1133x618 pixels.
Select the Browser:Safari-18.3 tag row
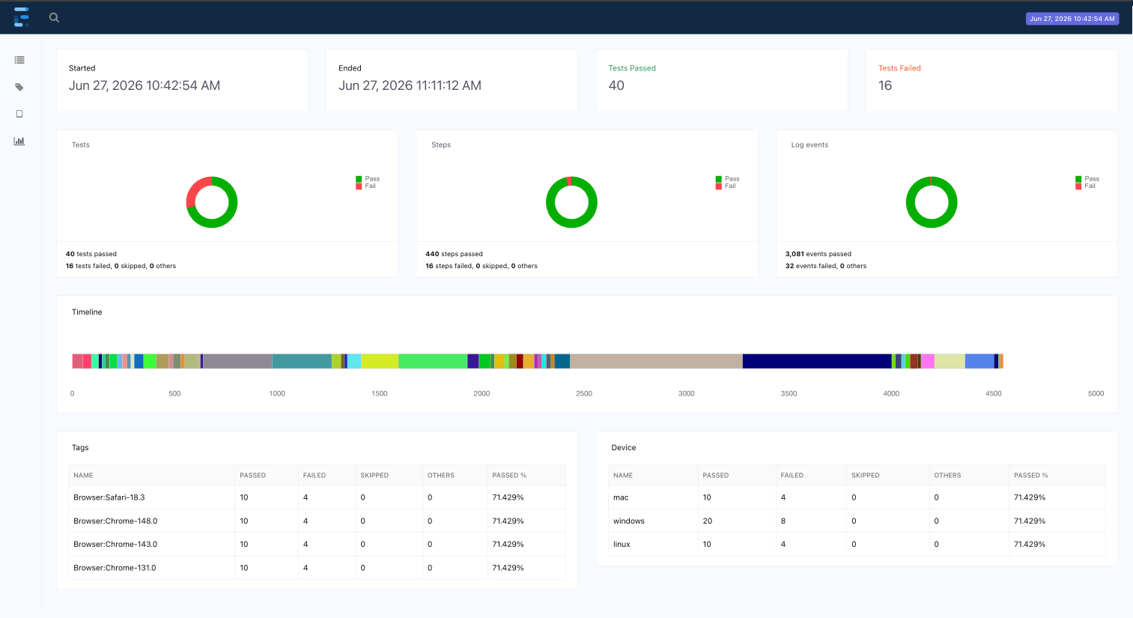coord(317,497)
